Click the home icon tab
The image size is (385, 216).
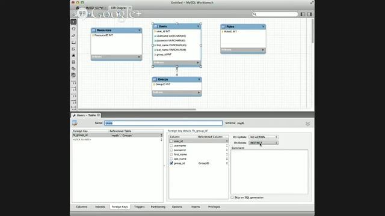click(78, 8)
